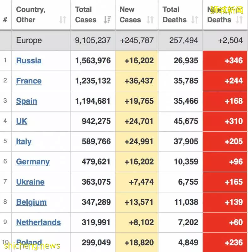This screenshot has height=252, width=248.
Task: Select the Europe total cases cell
Action: pyautogui.click(x=93, y=40)
